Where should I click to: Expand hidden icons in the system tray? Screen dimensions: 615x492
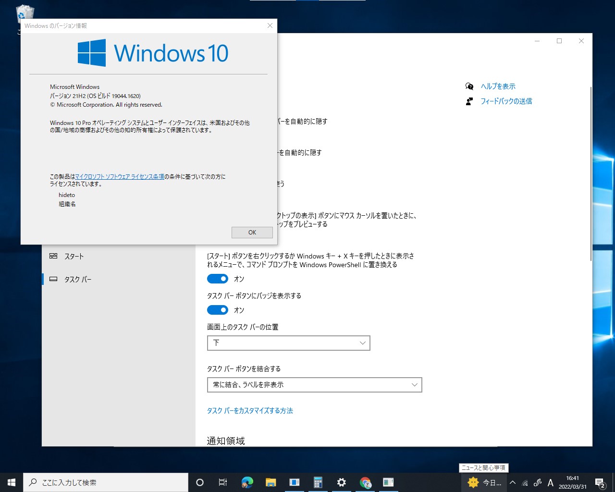click(512, 482)
